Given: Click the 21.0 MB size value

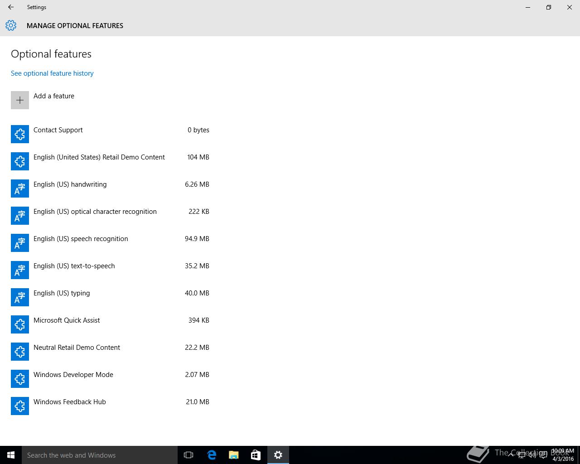Looking at the screenshot, I should [x=198, y=402].
